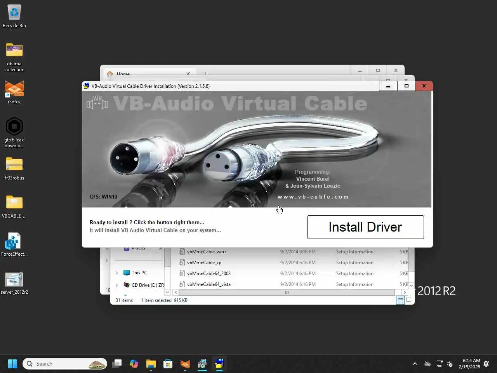Expand the CD Drive (E:) tree node
The height and width of the screenshot is (373, 497).
pos(116,285)
